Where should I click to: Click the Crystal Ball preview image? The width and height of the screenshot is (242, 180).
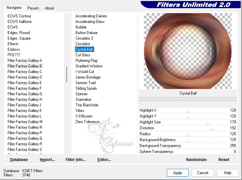tap(188, 51)
